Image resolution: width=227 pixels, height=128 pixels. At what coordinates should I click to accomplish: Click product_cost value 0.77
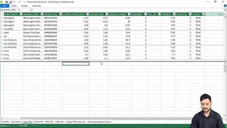tap(99, 18)
